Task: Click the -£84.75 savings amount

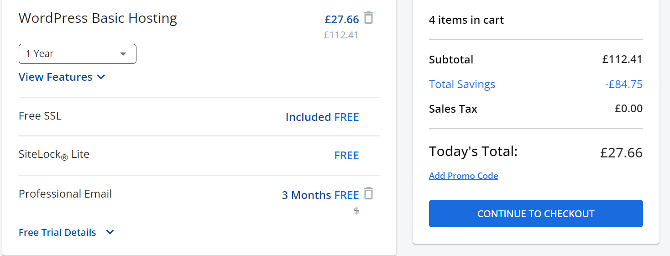Action: click(623, 84)
